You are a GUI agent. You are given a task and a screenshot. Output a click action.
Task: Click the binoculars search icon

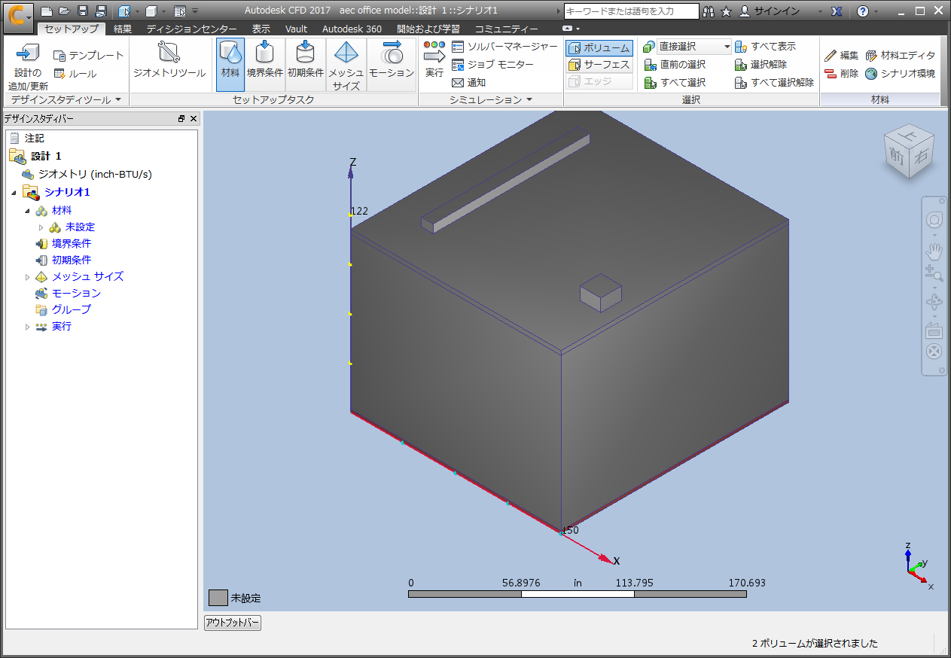(x=708, y=11)
